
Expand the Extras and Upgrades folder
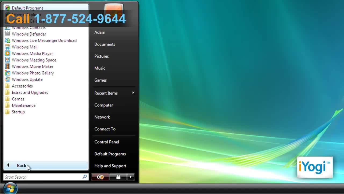[30, 92]
